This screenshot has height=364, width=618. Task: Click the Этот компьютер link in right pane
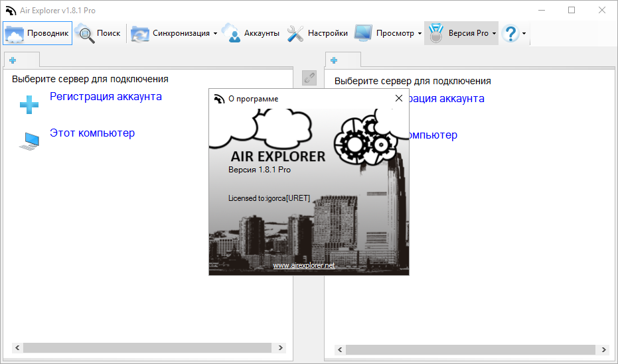[433, 135]
